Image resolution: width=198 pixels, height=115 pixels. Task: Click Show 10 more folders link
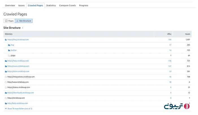[20, 109]
